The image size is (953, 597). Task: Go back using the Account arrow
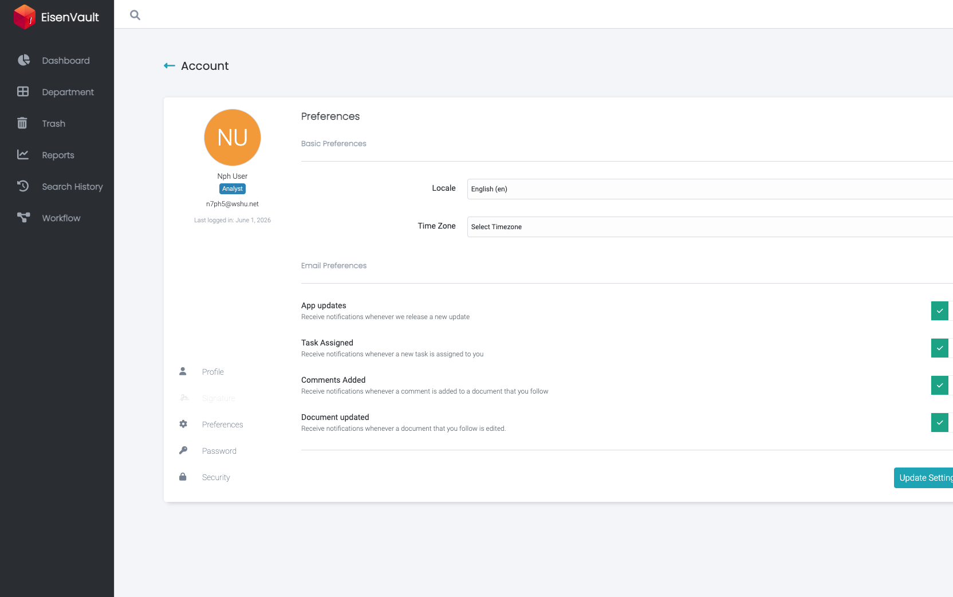pyautogui.click(x=170, y=66)
